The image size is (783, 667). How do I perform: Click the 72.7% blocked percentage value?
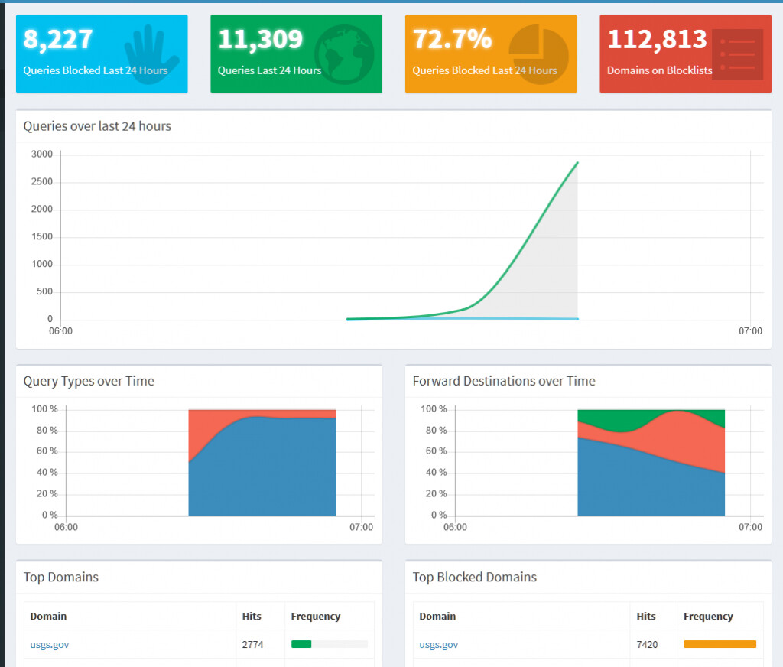point(451,39)
